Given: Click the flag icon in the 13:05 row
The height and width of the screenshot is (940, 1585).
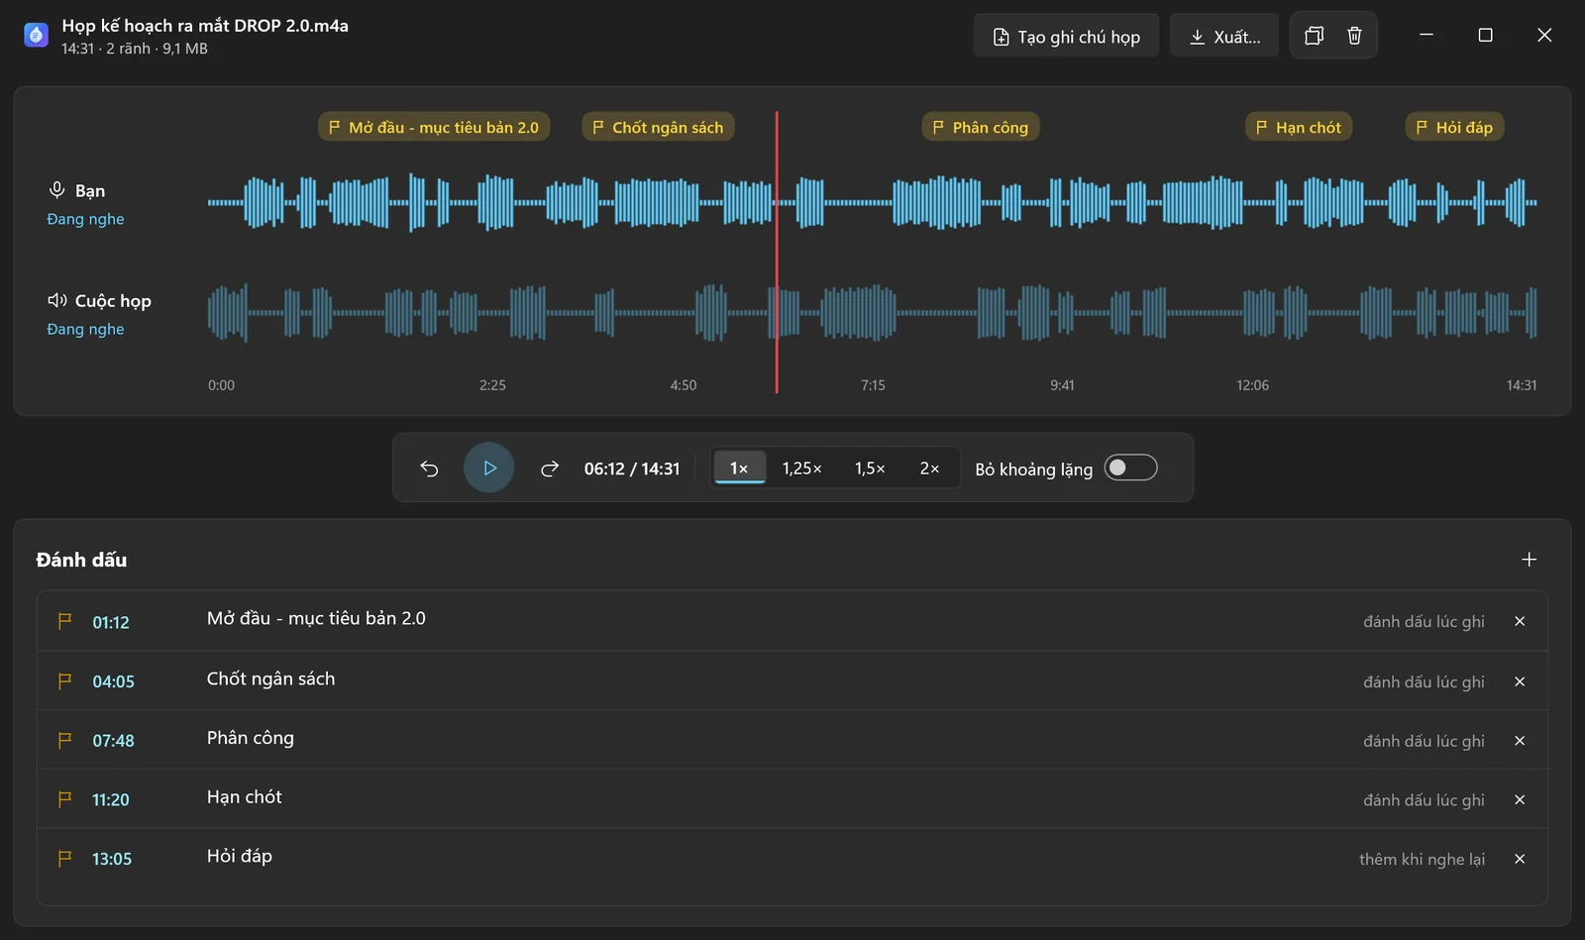Looking at the screenshot, I should click(x=65, y=859).
